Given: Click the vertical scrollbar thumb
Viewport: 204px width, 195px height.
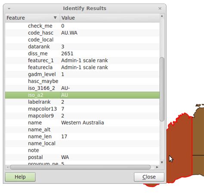Looking at the screenshot, I should 162,89.
